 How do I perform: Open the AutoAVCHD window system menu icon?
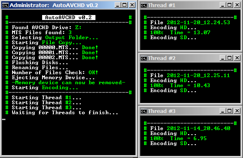pos(5,5)
